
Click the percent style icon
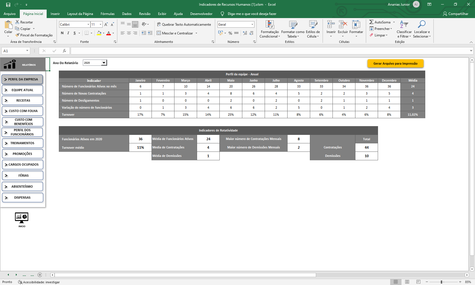[230, 33]
